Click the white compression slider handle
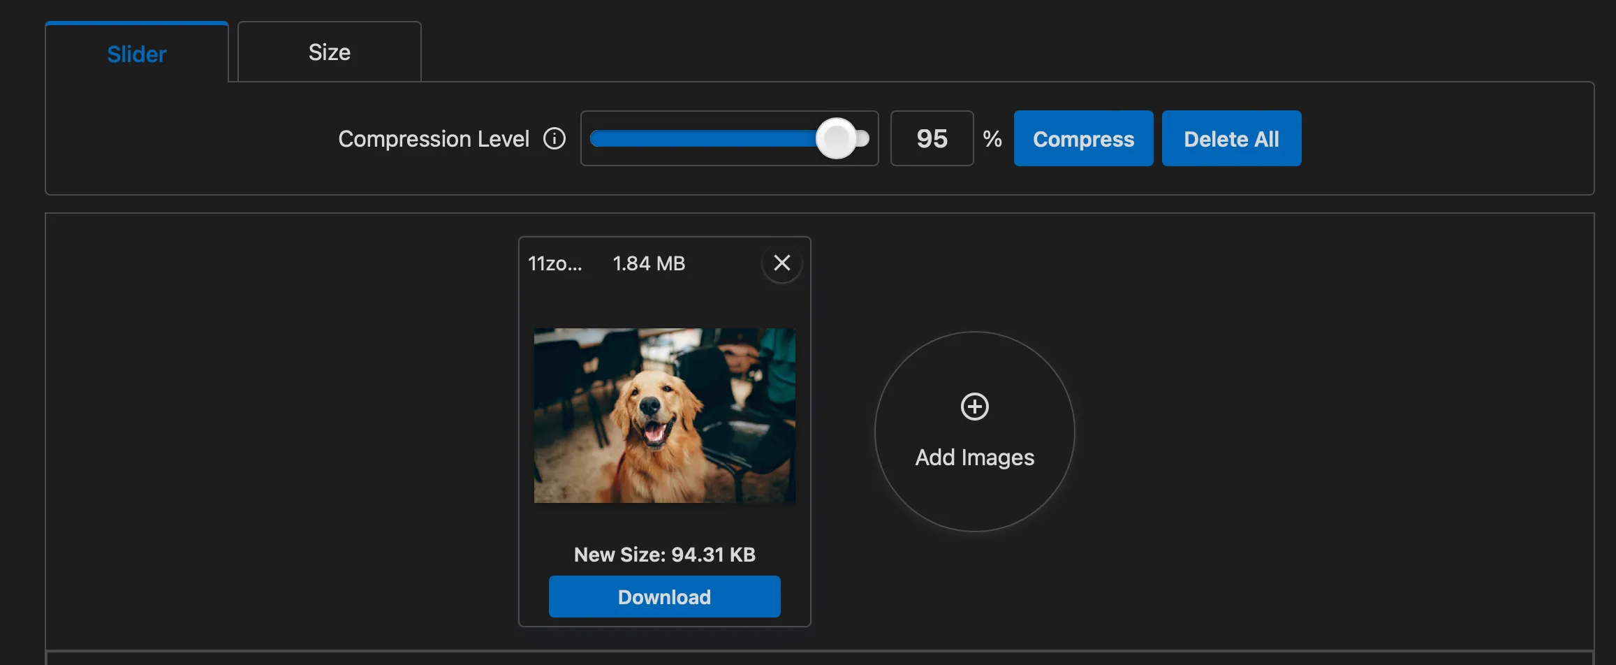 pyautogui.click(x=836, y=138)
